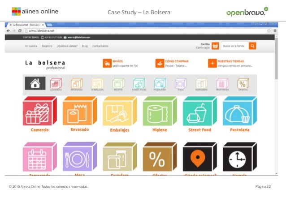Click the La bolsera professional logo
Viewport: 286px width, 198px height.
coord(45,65)
